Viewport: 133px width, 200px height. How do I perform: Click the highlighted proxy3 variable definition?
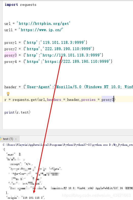click(11, 55)
